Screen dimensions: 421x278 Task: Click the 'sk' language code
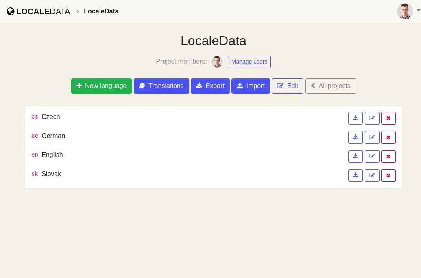35,174
